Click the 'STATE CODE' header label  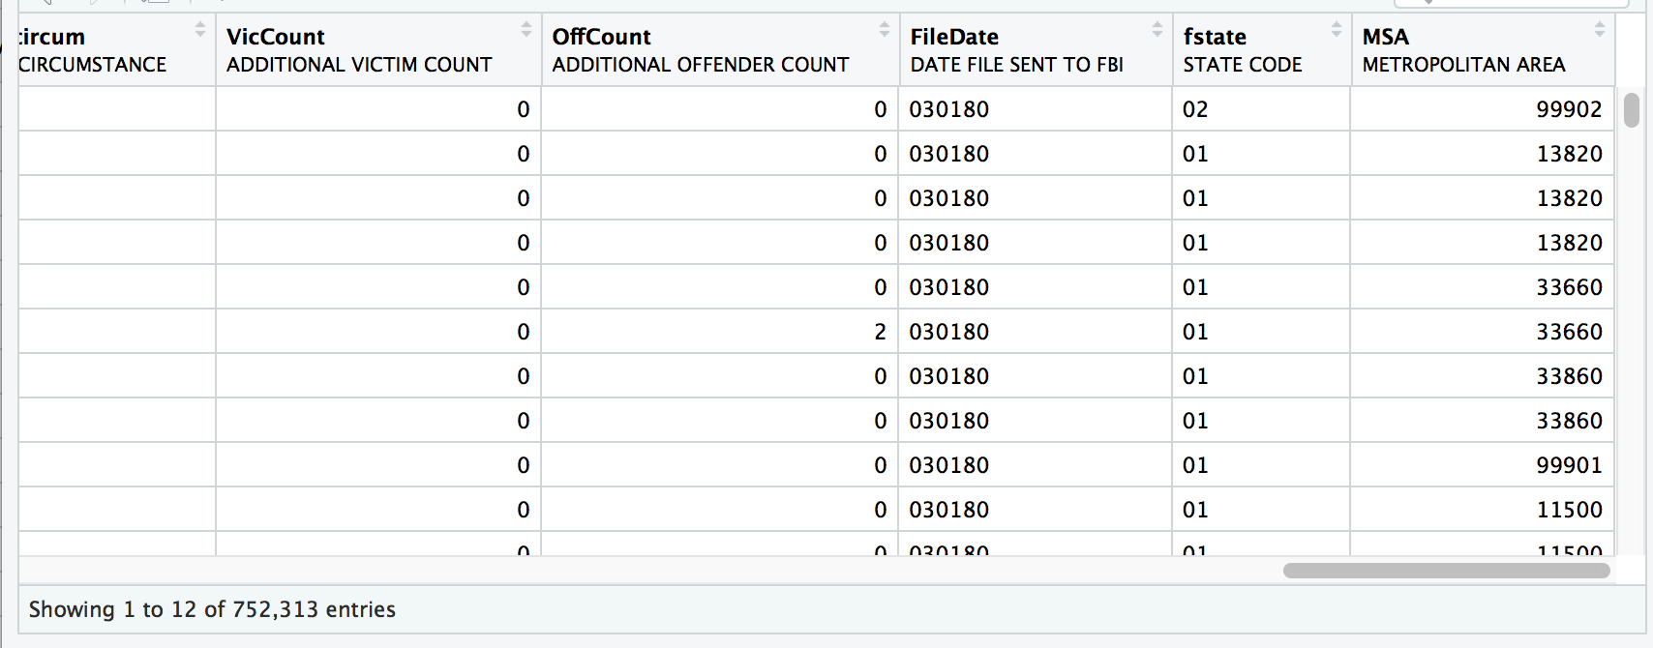(x=1242, y=65)
